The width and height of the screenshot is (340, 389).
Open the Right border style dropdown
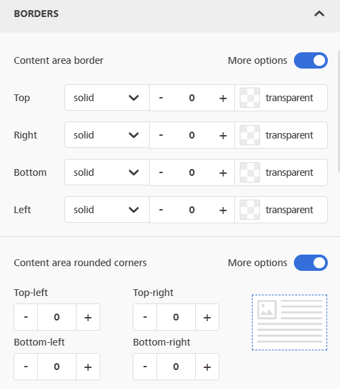coord(107,135)
